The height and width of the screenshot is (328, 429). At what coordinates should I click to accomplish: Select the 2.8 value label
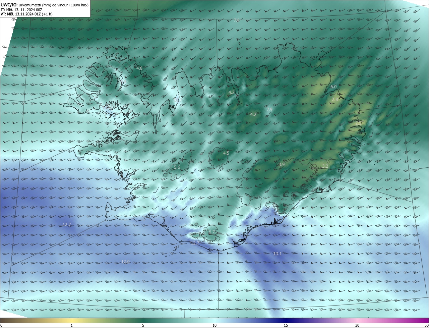click(335, 100)
